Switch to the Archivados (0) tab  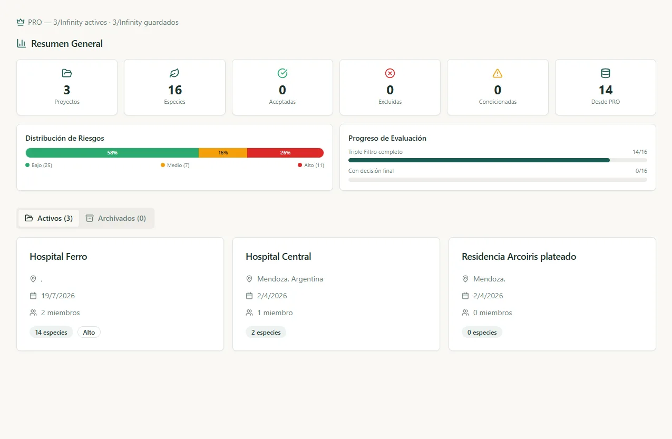[116, 218]
